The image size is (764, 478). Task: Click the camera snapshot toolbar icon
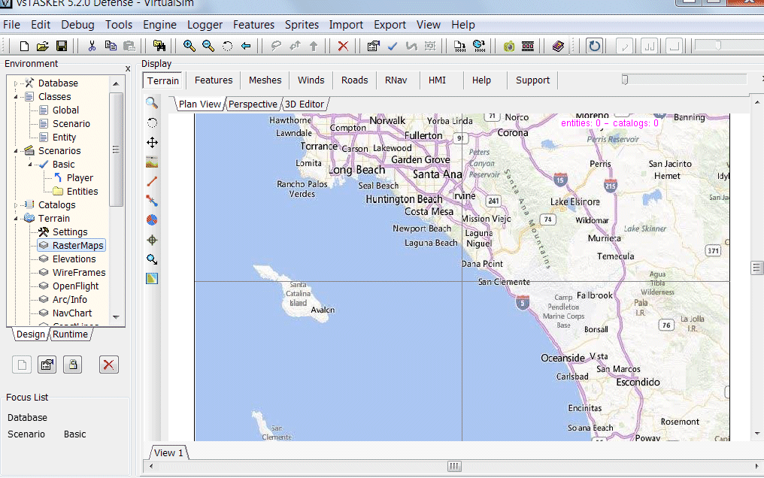pos(509,47)
